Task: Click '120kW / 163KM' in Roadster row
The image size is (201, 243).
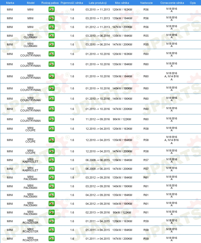Action: tap(122, 221)
